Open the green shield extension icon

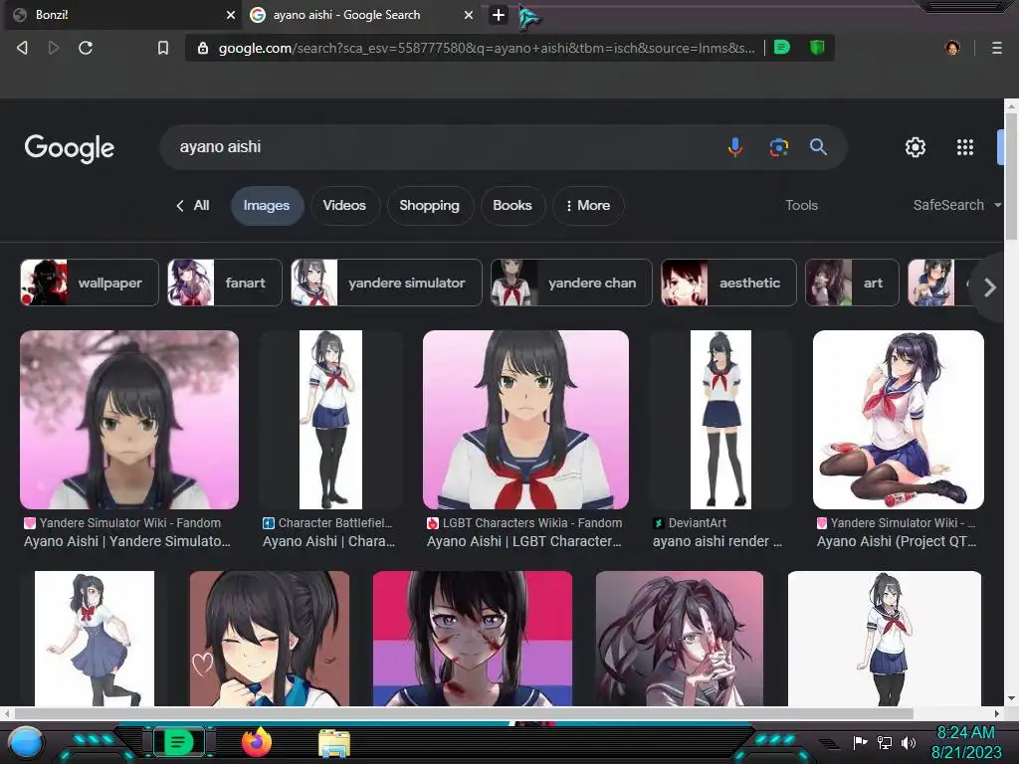pyautogui.click(x=817, y=48)
